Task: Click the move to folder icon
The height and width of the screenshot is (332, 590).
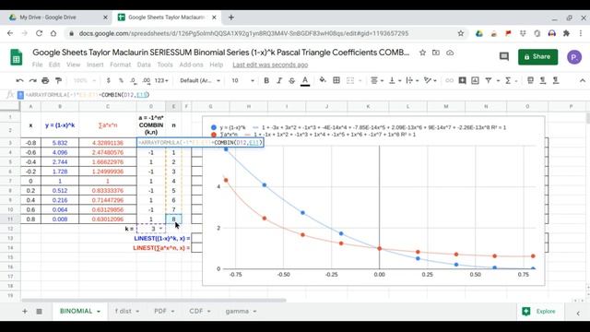Action: 436,53
